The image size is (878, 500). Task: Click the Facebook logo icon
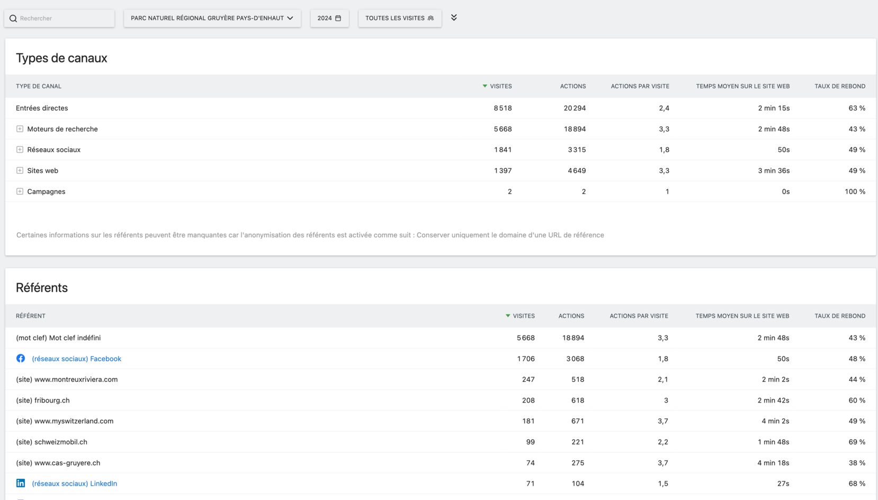[21, 359]
